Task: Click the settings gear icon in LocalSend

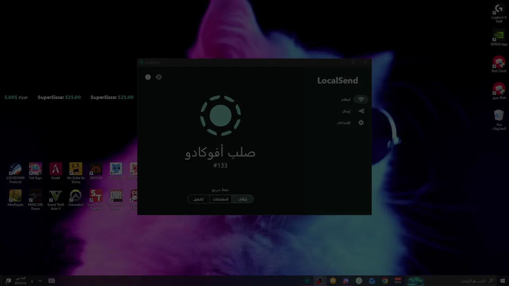Action: 361,123
